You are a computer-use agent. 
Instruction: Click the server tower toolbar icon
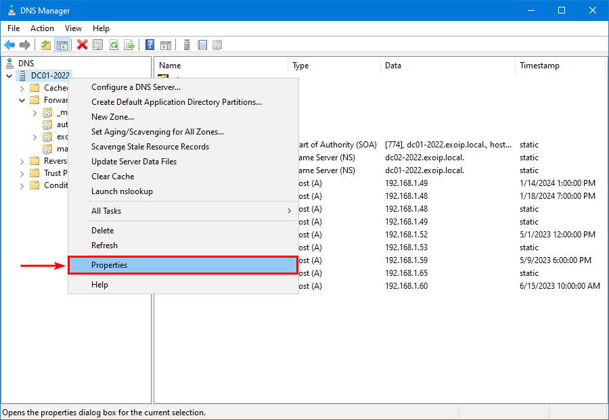(x=186, y=45)
